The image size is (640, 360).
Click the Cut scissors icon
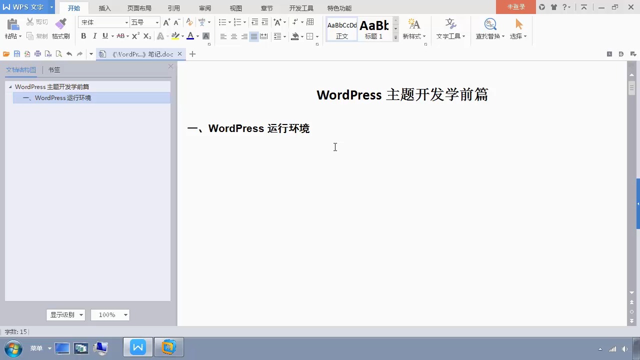tap(30, 22)
